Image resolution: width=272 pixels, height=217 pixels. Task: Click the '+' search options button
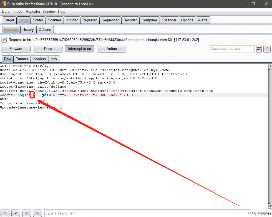coord(27,213)
